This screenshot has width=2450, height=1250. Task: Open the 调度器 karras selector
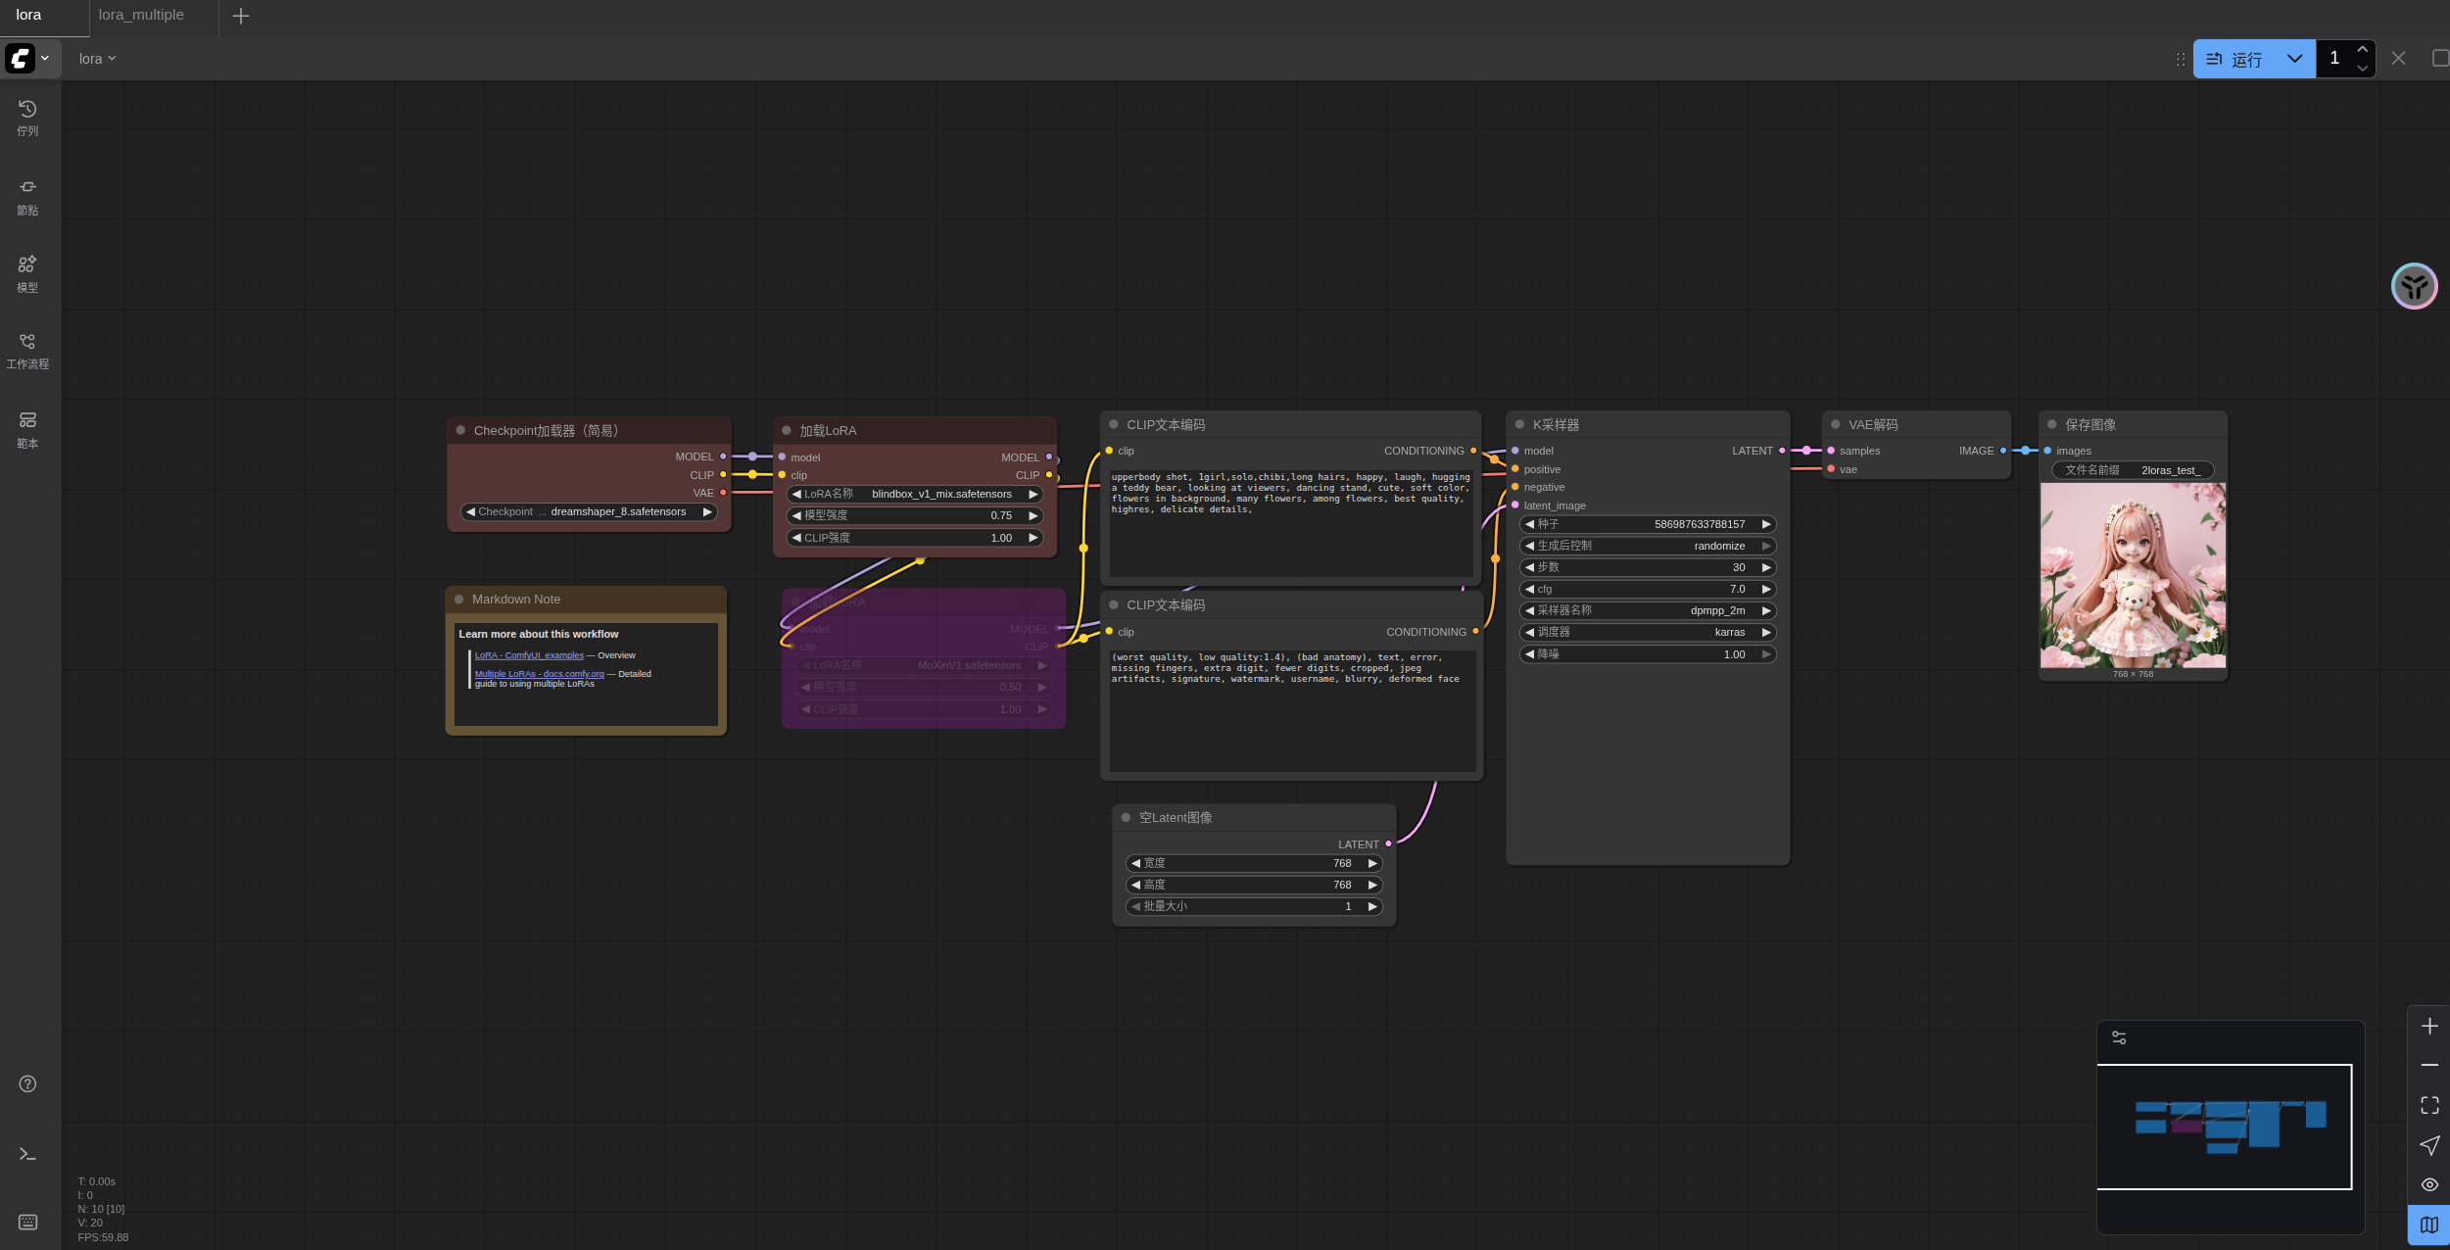click(x=1648, y=632)
